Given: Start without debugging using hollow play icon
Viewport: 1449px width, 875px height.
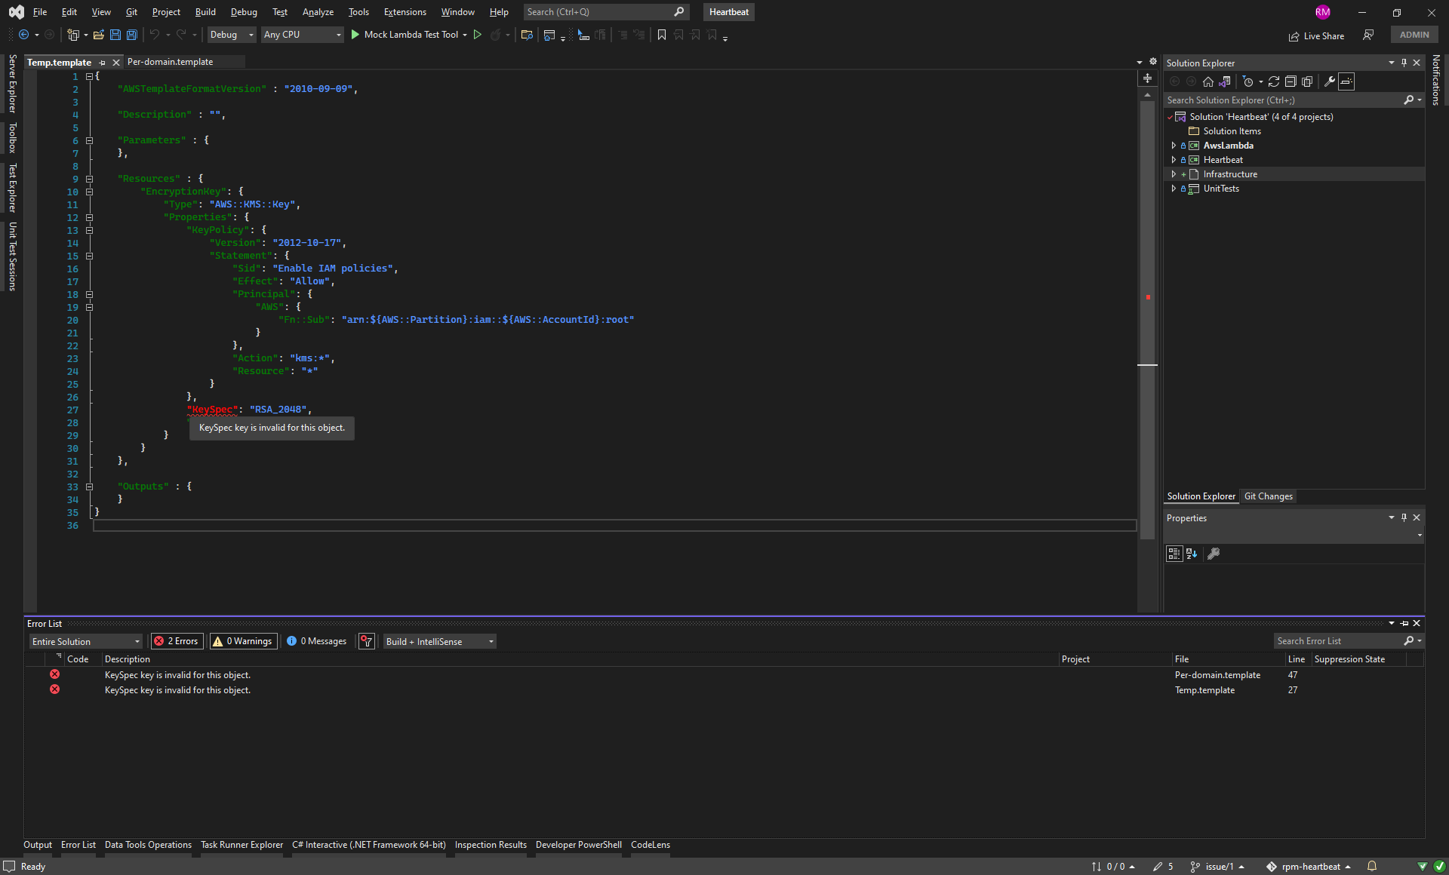Looking at the screenshot, I should pos(477,35).
